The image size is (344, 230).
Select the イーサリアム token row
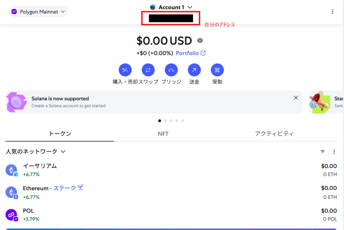tap(171, 170)
